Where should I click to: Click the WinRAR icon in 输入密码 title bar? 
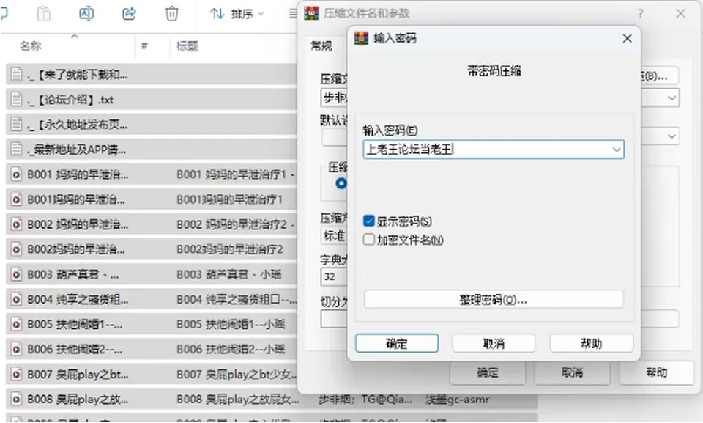361,38
